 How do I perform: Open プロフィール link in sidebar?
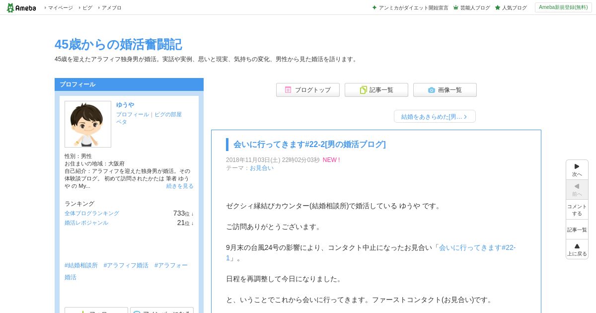(133, 114)
